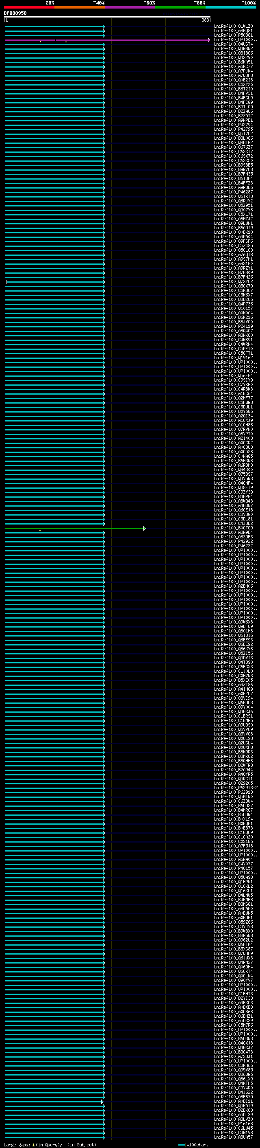Open hit UniRef100_P50881
This screenshot has height=1148, width=260.
[x=233, y=35]
